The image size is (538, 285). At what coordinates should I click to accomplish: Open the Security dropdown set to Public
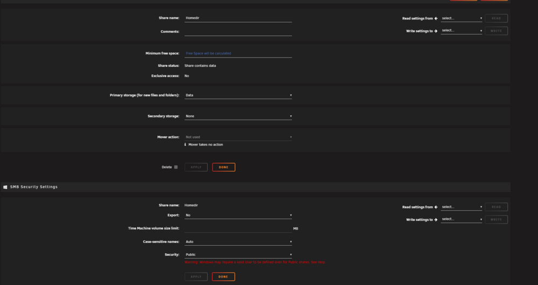click(238, 255)
